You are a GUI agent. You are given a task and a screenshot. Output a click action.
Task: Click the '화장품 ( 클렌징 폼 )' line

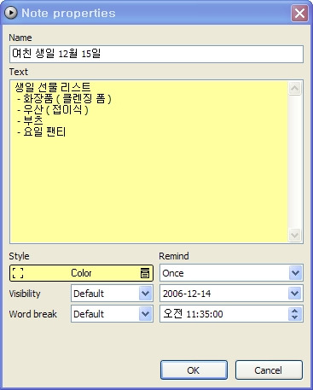[64, 99]
